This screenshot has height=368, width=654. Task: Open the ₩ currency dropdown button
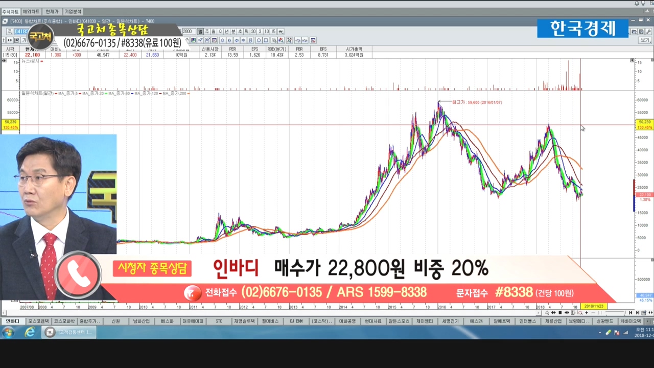coord(281,32)
